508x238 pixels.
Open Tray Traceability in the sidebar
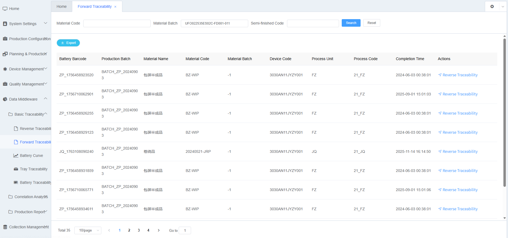[33, 169]
